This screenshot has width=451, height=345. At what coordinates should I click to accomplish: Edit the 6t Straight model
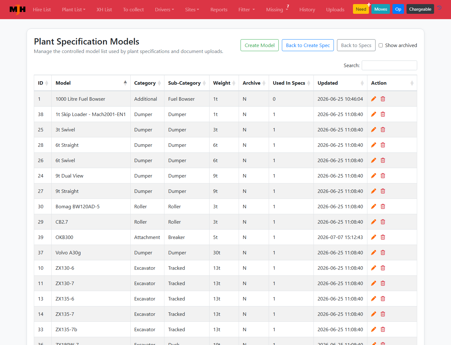tap(373, 145)
